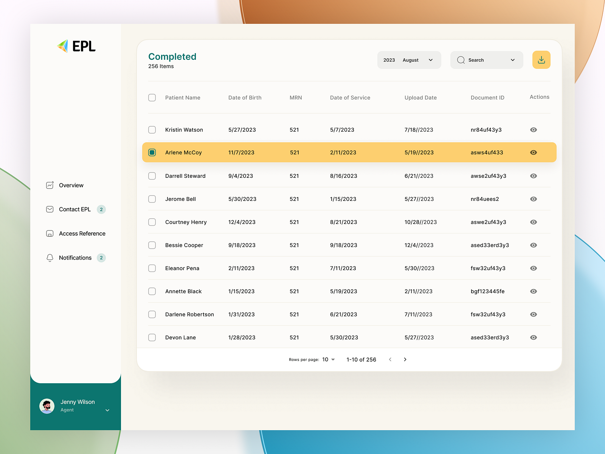The image size is (605, 454).
Task: Click the Overview chart icon in sidebar
Action: click(x=50, y=185)
